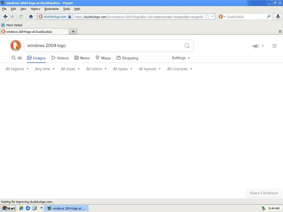Expand the Settings dropdown
283x212 pixels.
click(x=181, y=58)
